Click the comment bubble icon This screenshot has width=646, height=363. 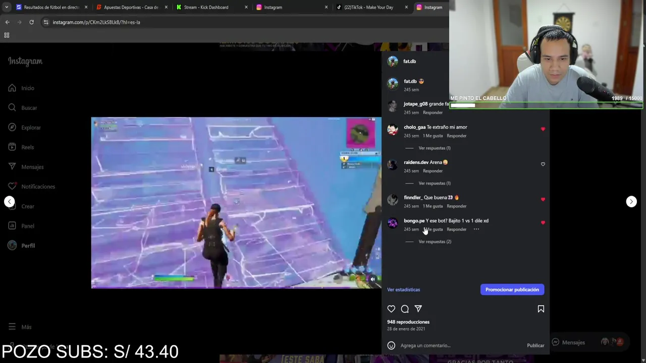[405, 309]
